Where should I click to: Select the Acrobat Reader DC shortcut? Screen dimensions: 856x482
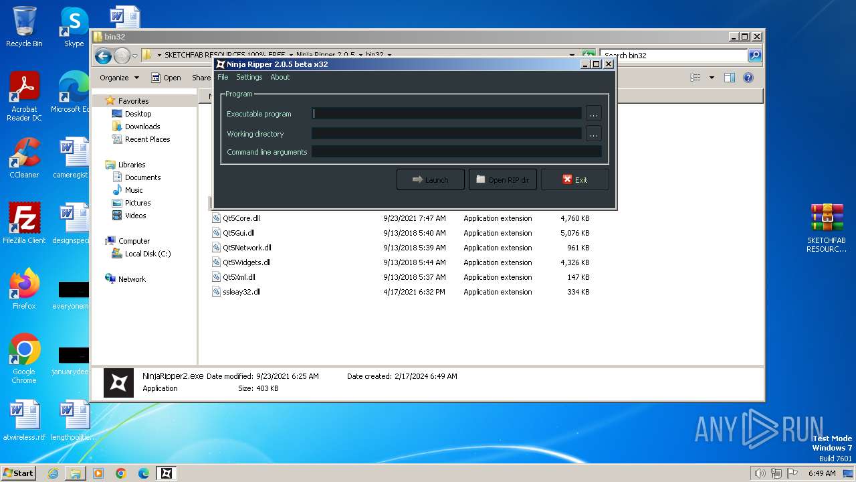pos(24,96)
